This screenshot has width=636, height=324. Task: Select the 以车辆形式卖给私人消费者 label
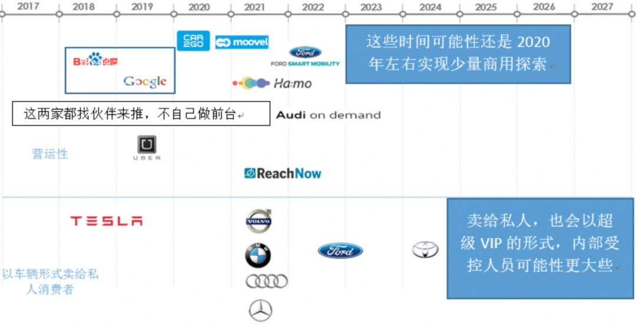pos(50,282)
